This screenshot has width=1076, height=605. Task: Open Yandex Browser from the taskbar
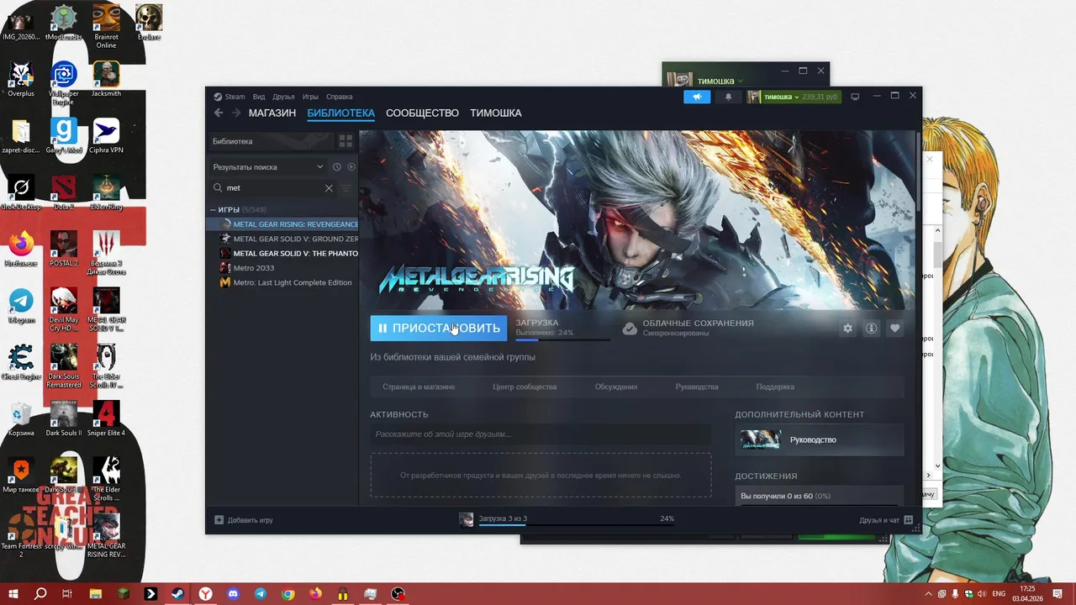(205, 594)
